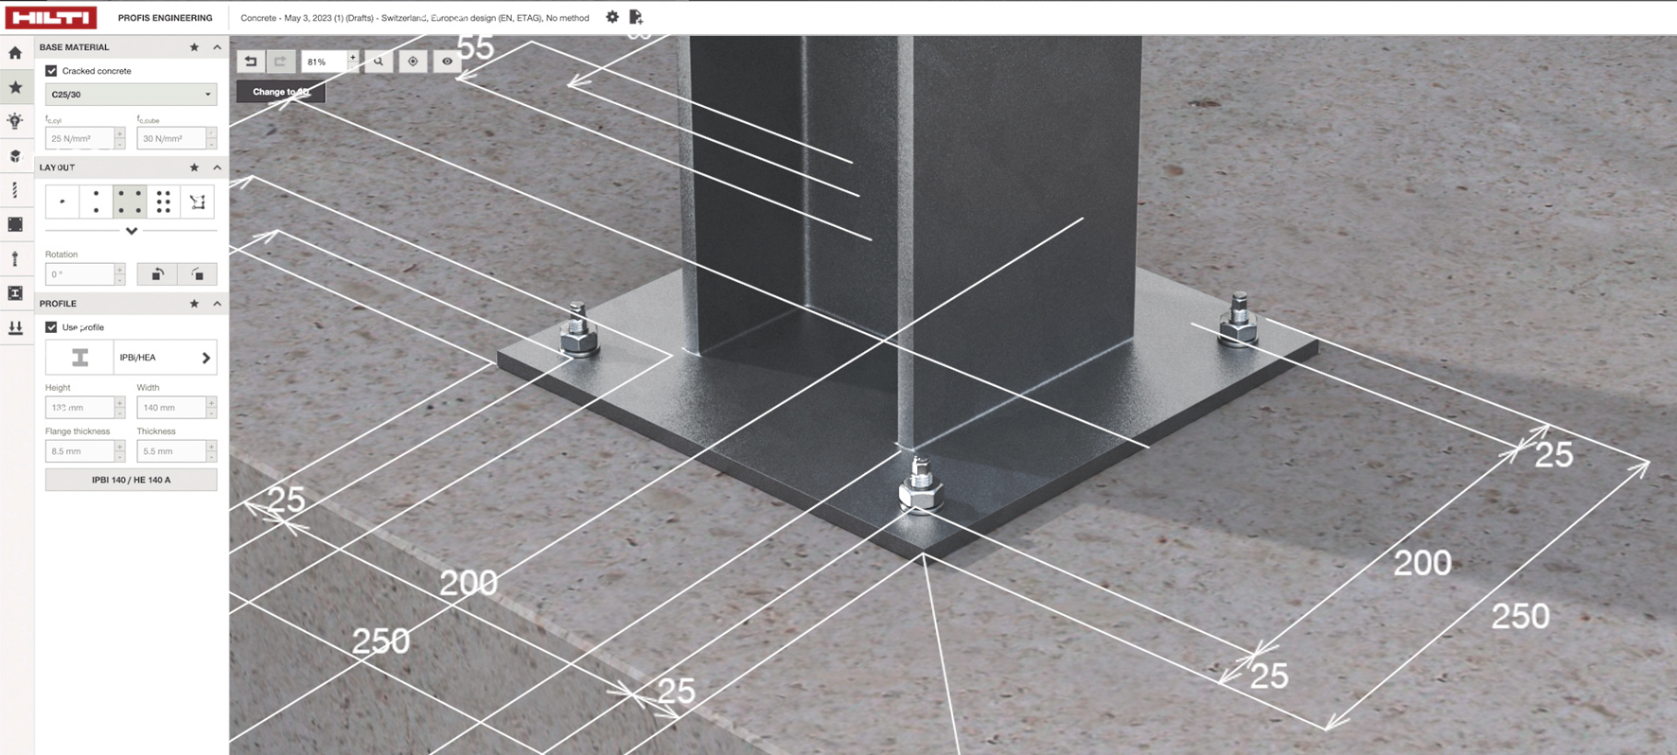Open the loads arrows sidebar tab

pos(15,327)
